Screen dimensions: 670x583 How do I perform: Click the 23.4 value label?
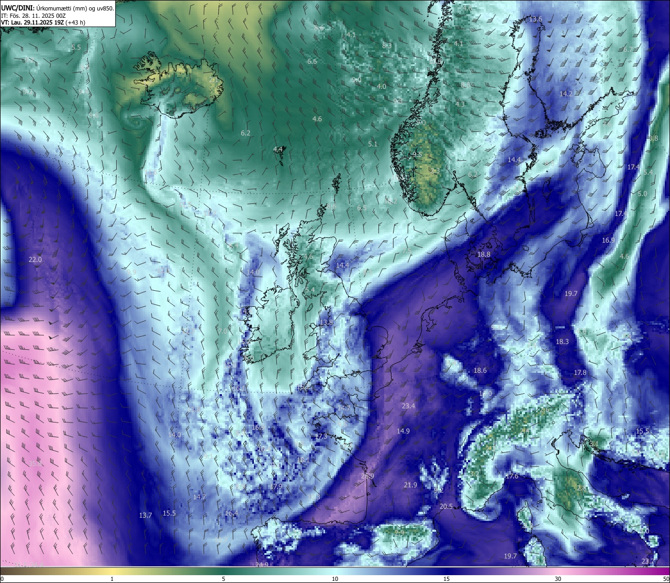pos(408,406)
